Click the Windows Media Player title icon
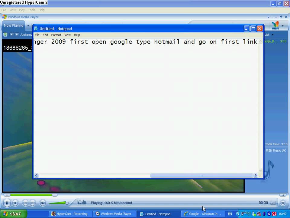 coord(5,17)
